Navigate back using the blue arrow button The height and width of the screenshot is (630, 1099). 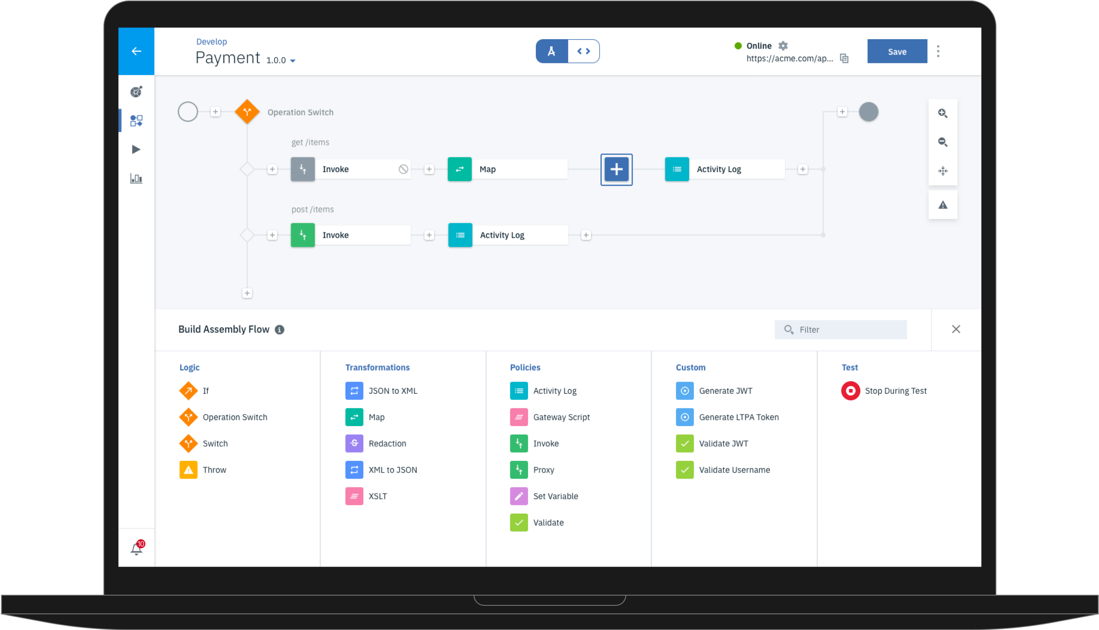coord(136,50)
